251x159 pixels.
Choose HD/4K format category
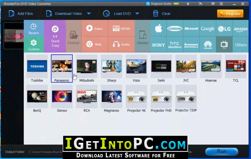(x=121, y=28)
